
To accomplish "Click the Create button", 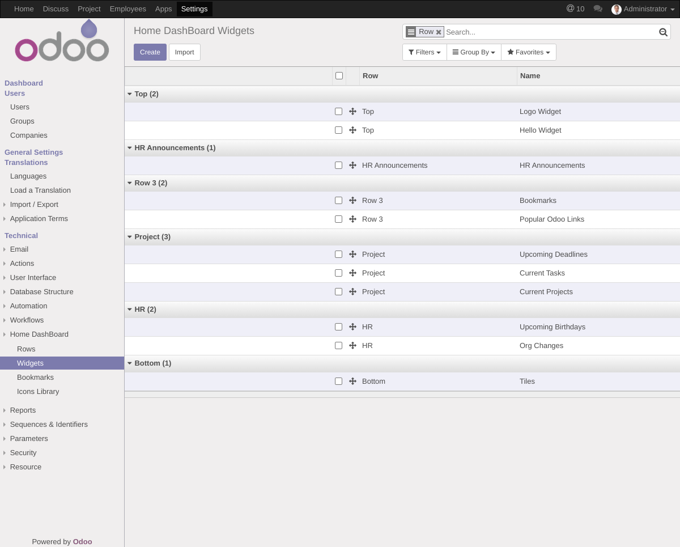I will click(150, 52).
